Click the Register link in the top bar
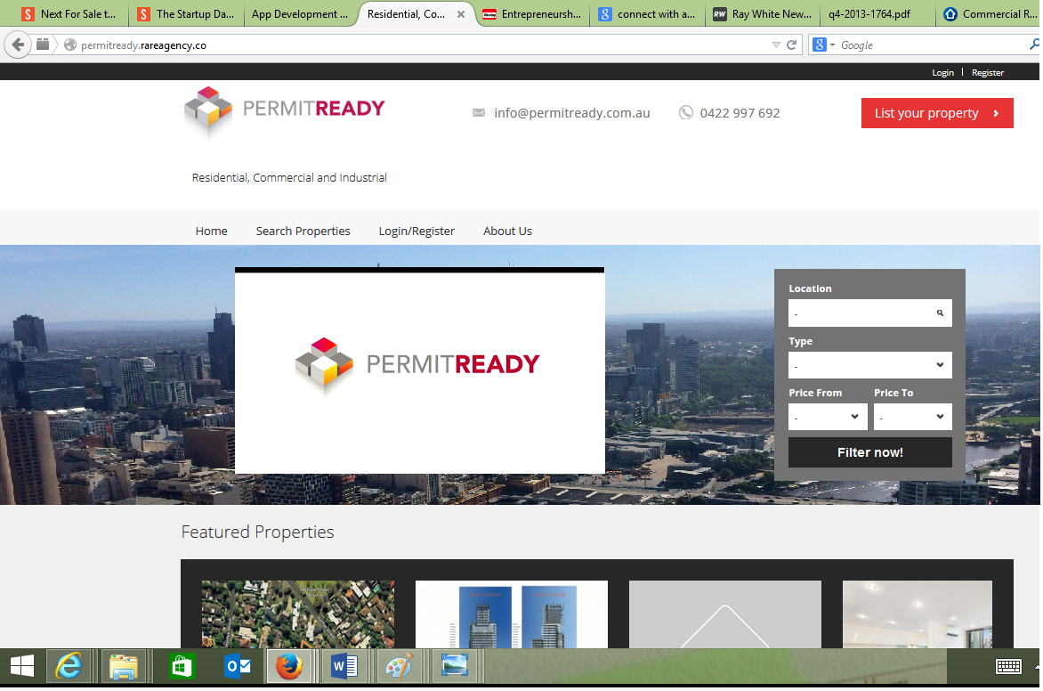Image resolution: width=1043 pixels, height=691 pixels. [987, 73]
